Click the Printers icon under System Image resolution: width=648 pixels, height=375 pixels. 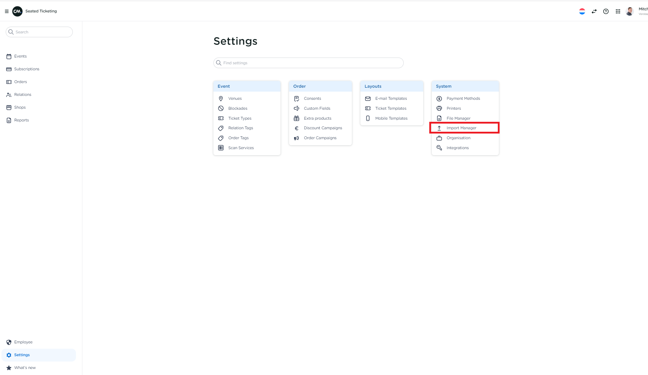click(439, 108)
